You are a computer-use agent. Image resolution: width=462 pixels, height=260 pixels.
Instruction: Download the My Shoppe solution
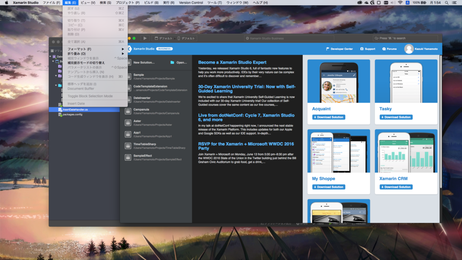click(x=328, y=187)
